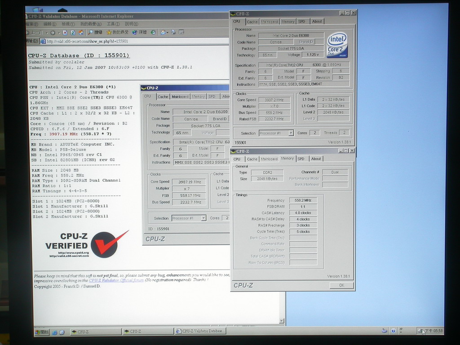Click the Mail envelope icon in IE toolbar

click(163, 32)
